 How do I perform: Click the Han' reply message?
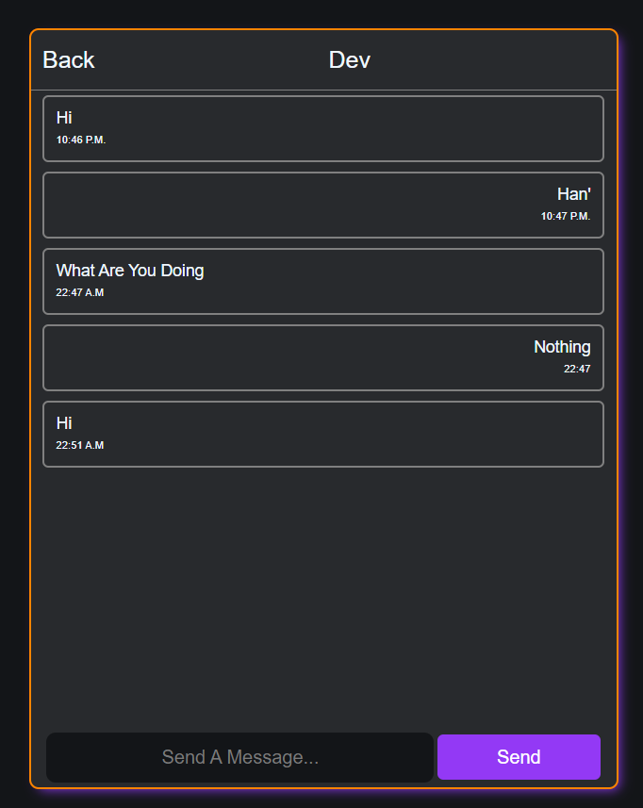323,205
